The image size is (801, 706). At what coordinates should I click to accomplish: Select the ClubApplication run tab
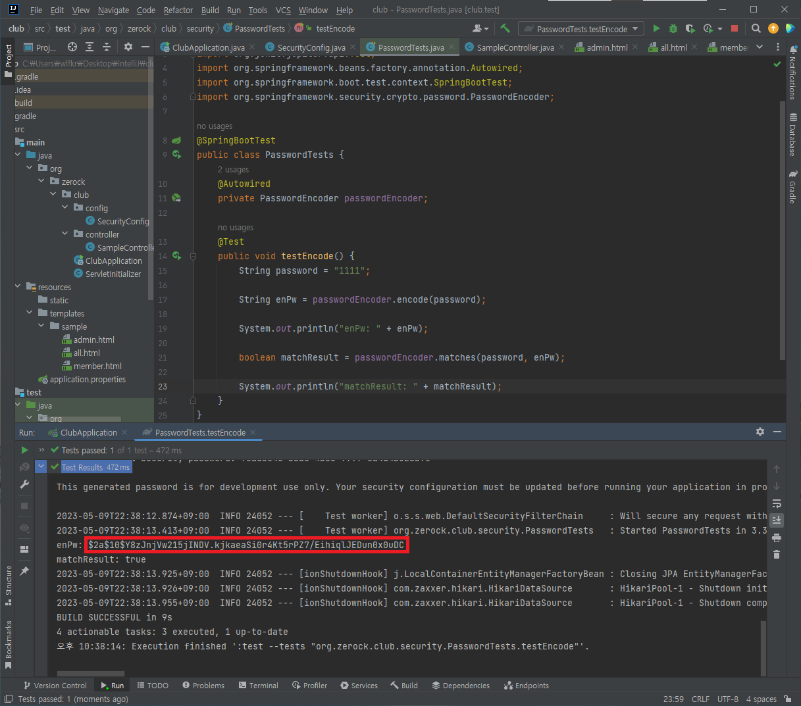[89, 432]
